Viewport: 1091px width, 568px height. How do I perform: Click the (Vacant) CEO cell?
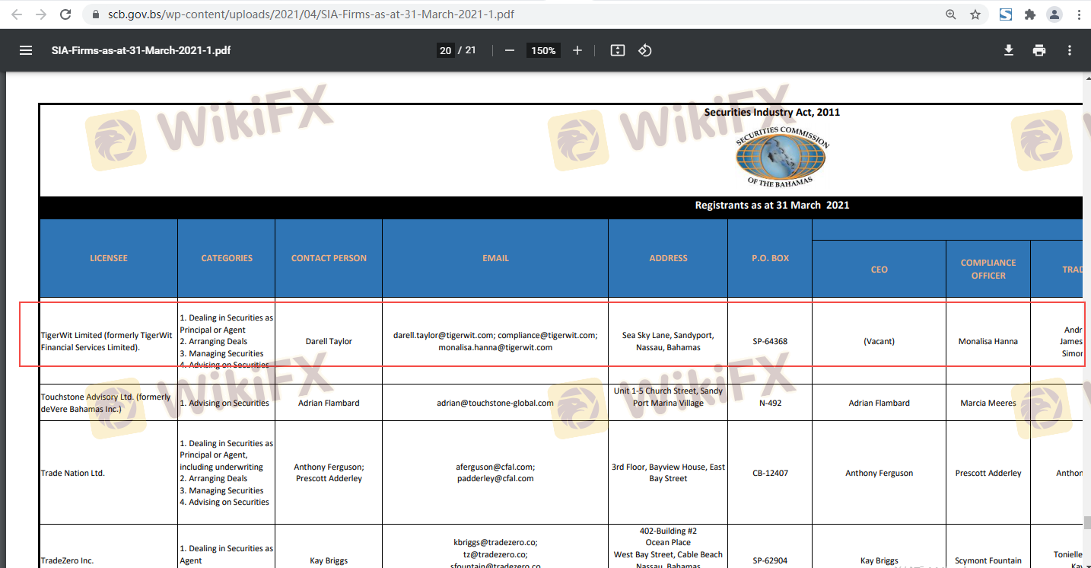coord(879,341)
